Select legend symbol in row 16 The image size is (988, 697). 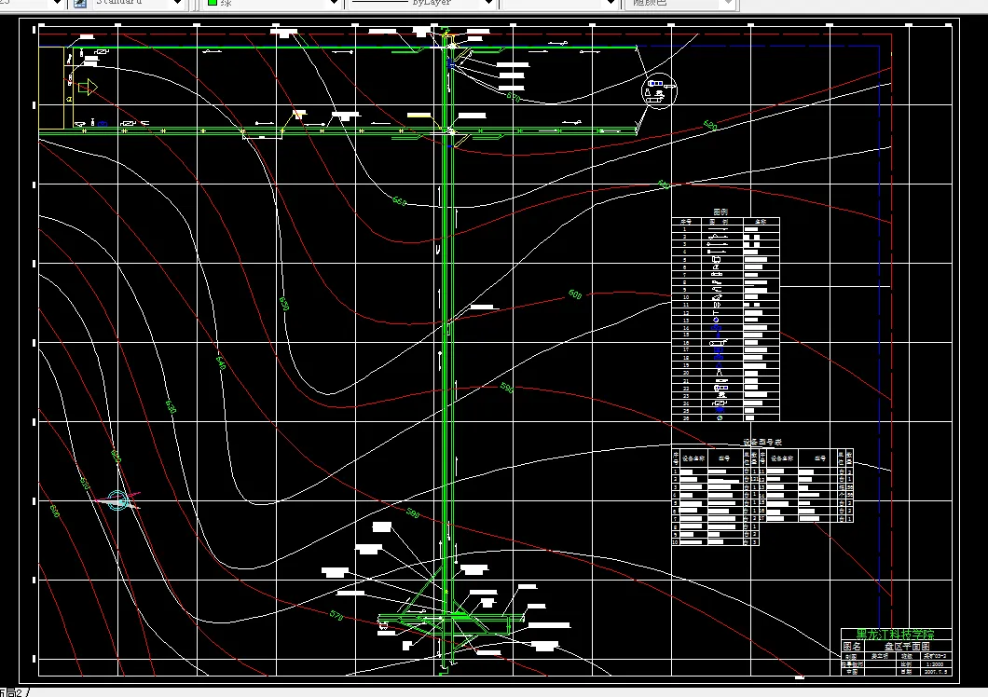(x=719, y=343)
